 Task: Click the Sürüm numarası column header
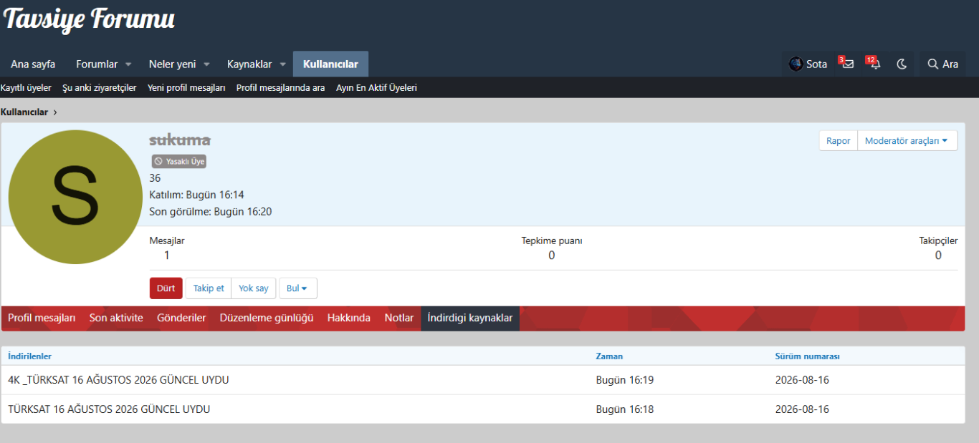pos(808,356)
